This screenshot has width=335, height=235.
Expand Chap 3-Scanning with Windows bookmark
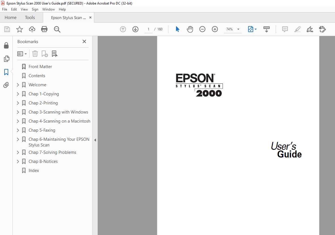tap(18, 112)
